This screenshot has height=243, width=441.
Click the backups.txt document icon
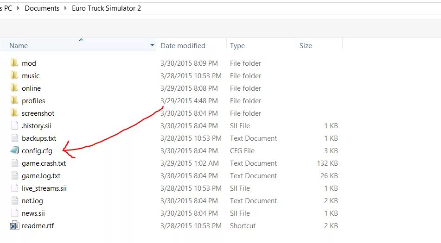click(x=15, y=138)
